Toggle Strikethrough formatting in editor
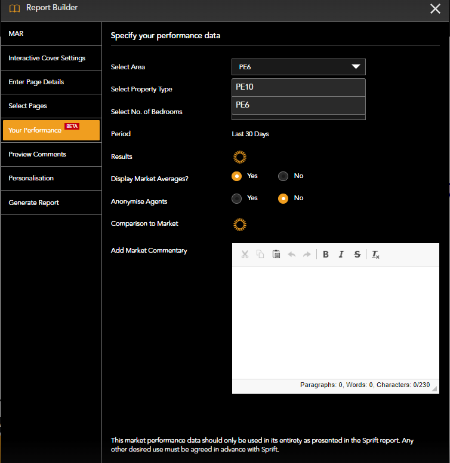 coord(357,255)
